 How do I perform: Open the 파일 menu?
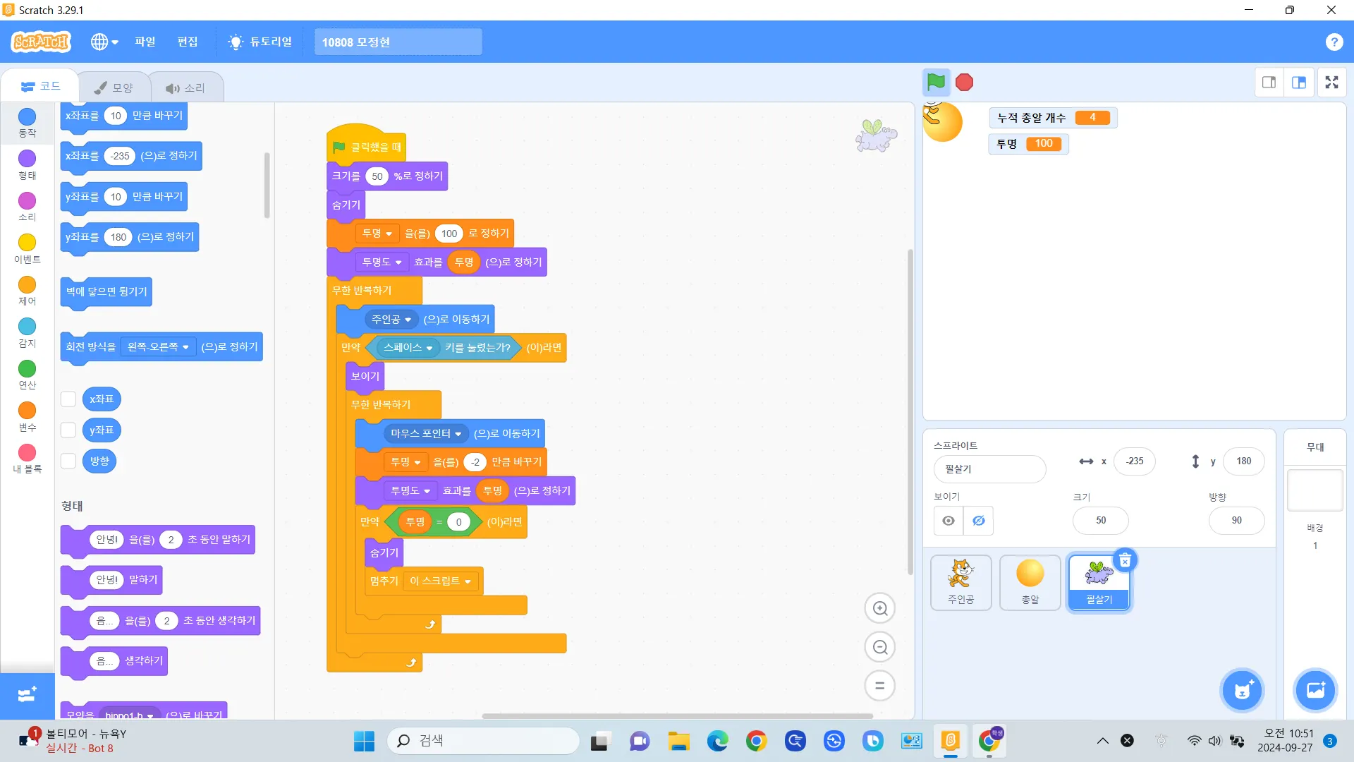(145, 42)
